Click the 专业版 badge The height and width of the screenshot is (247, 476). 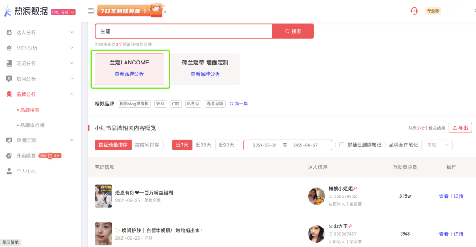click(433, 11)
